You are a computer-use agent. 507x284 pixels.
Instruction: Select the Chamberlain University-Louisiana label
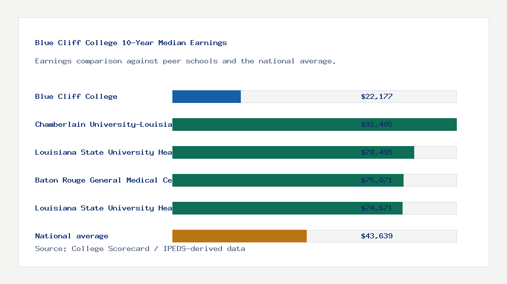tap(103, 125)
